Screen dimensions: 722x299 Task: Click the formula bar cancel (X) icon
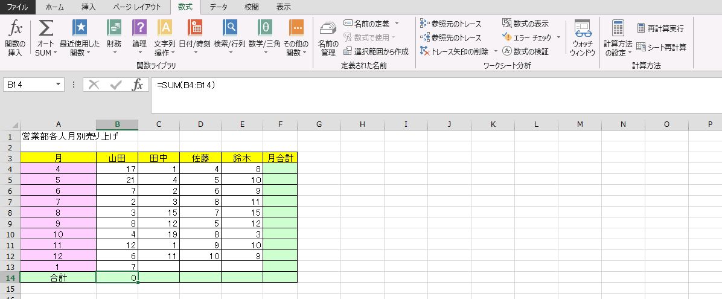(94, 85)
